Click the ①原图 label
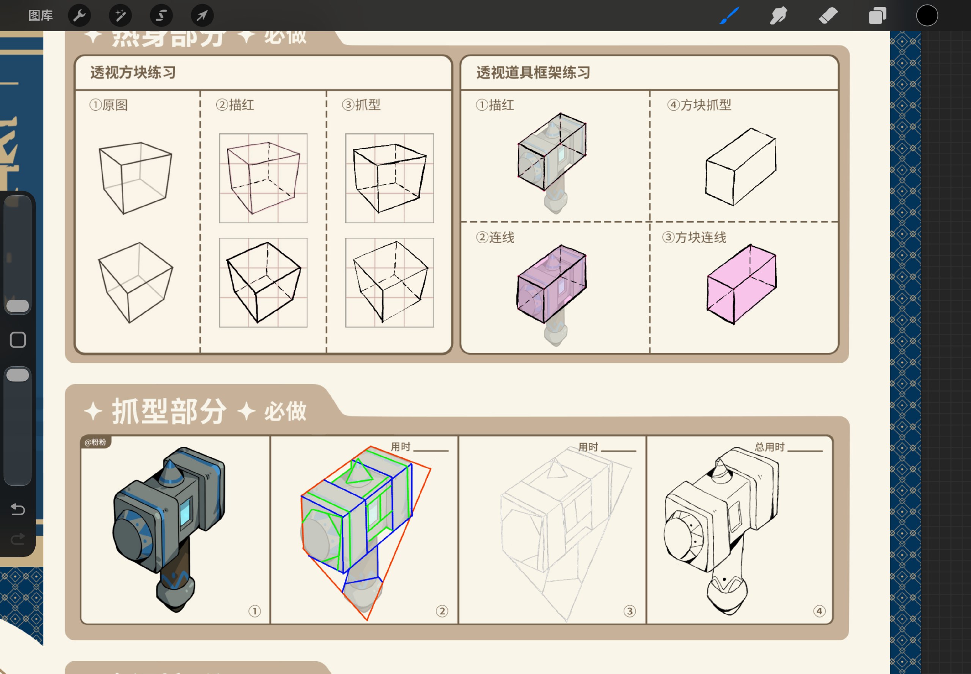 point(108,105)
